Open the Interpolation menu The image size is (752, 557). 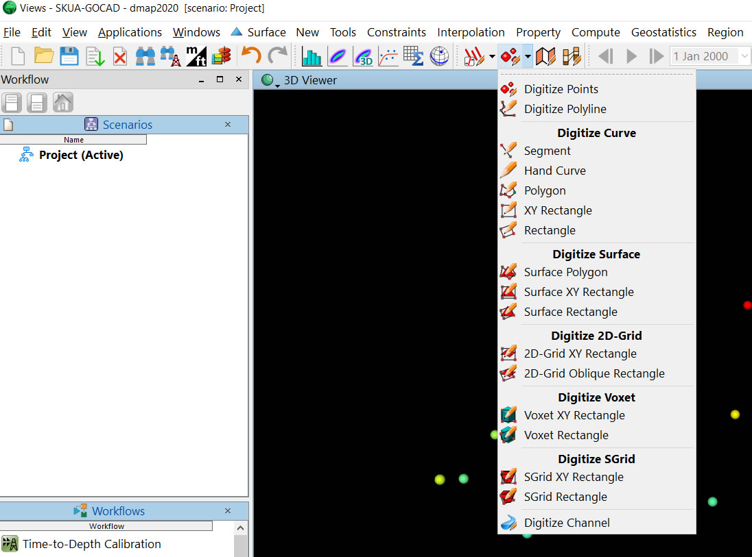471,32
